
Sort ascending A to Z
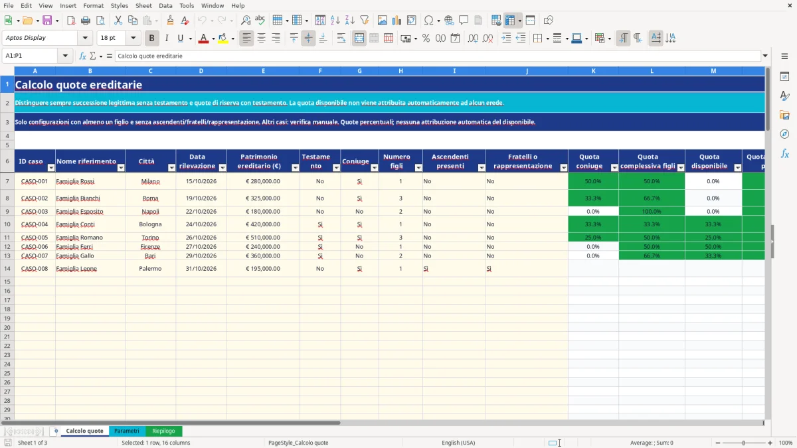coord(335,20)
